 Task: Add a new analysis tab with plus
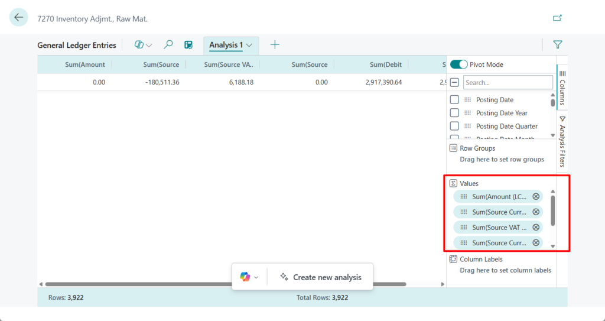(275, 45)
